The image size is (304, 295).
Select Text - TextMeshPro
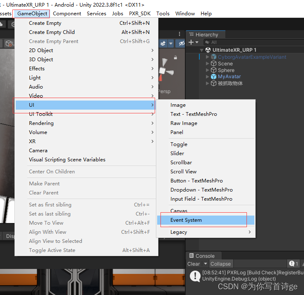pyautogui.click(x=206, y=114)
